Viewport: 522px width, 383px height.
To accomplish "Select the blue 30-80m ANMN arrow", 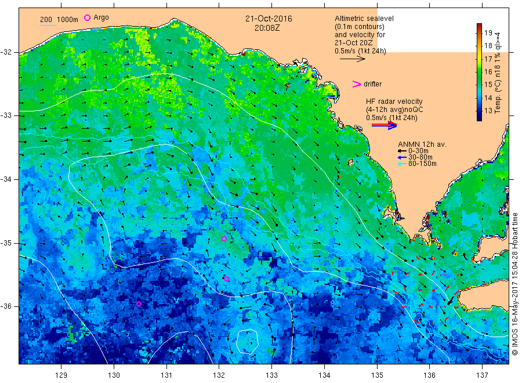I will 402,157.
